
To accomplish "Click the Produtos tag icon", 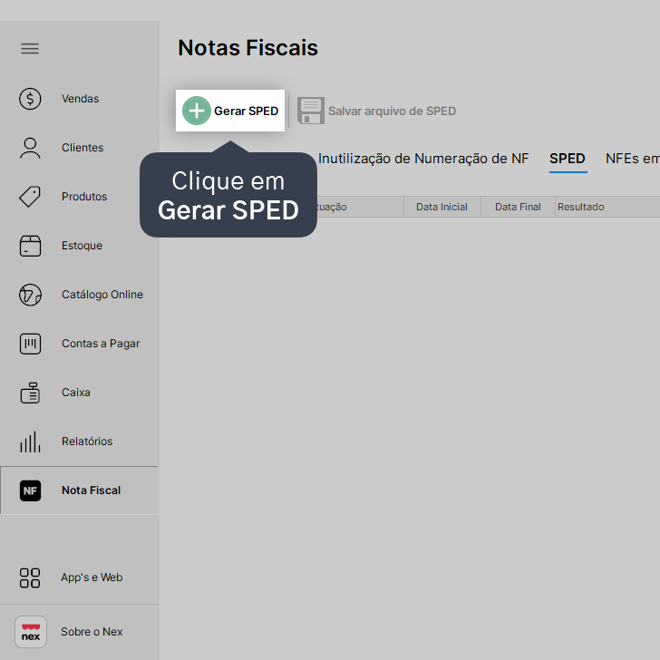I will tap(30, 197).
